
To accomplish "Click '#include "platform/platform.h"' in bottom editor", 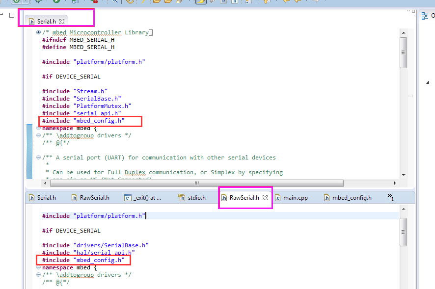I will pos(93,216).
